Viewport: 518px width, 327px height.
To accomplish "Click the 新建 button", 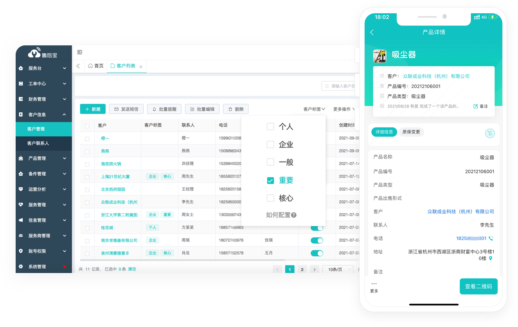I will [93, 109].
